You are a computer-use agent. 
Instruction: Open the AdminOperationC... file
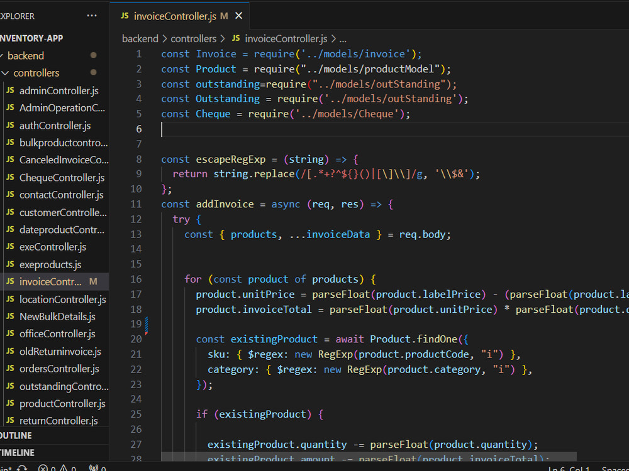[62, 108]
